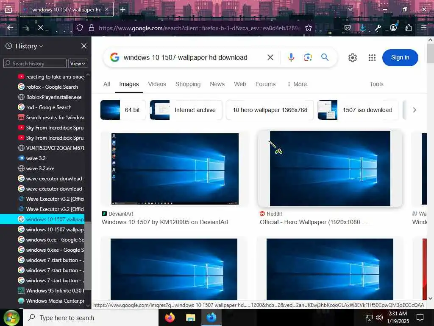This screenshot has width=434, height=326.
Task: Open the Firefox account icon
Action: (x=393, y=28)
